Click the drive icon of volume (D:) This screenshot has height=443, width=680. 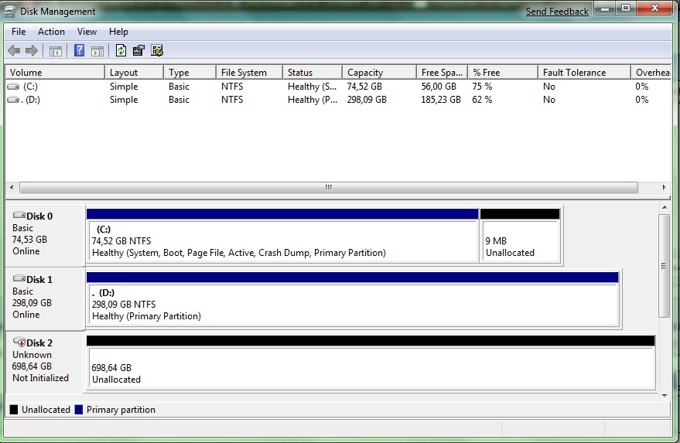pyautogui.click(x=13, y=100)
